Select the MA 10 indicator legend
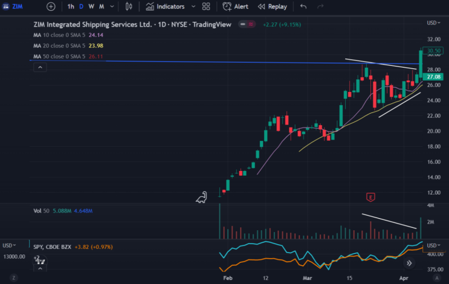This screenshot has height=284, width=449. coord(68,35)
